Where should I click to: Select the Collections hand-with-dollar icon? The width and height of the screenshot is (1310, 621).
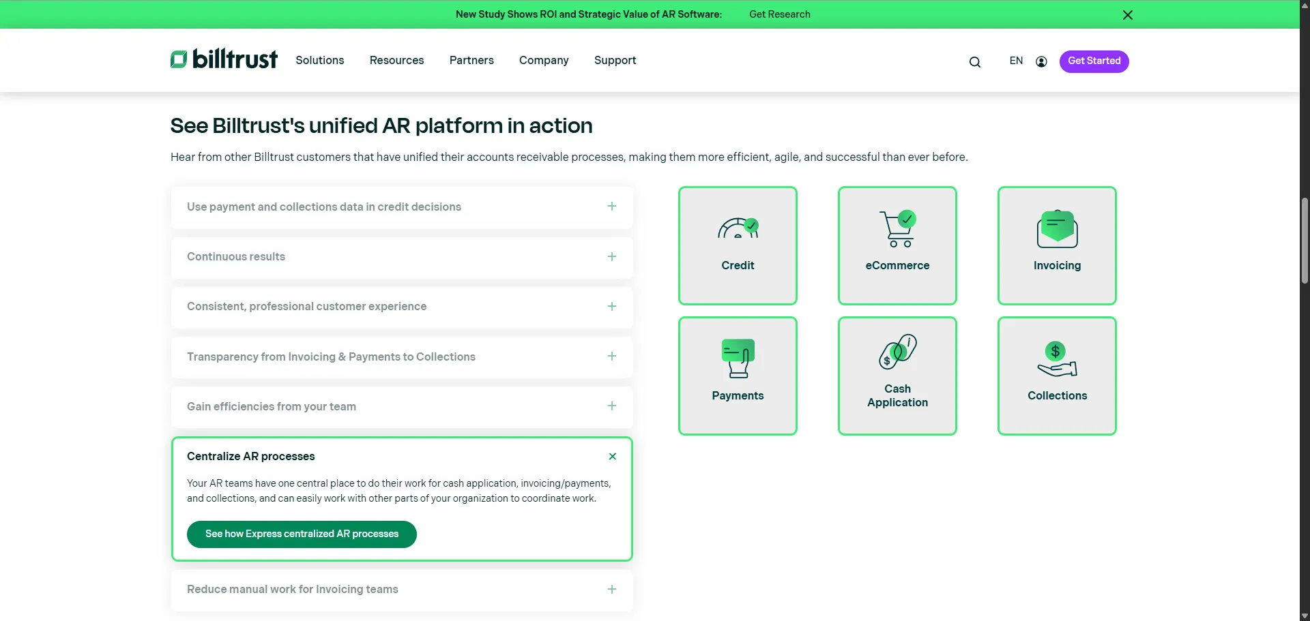1057,359
